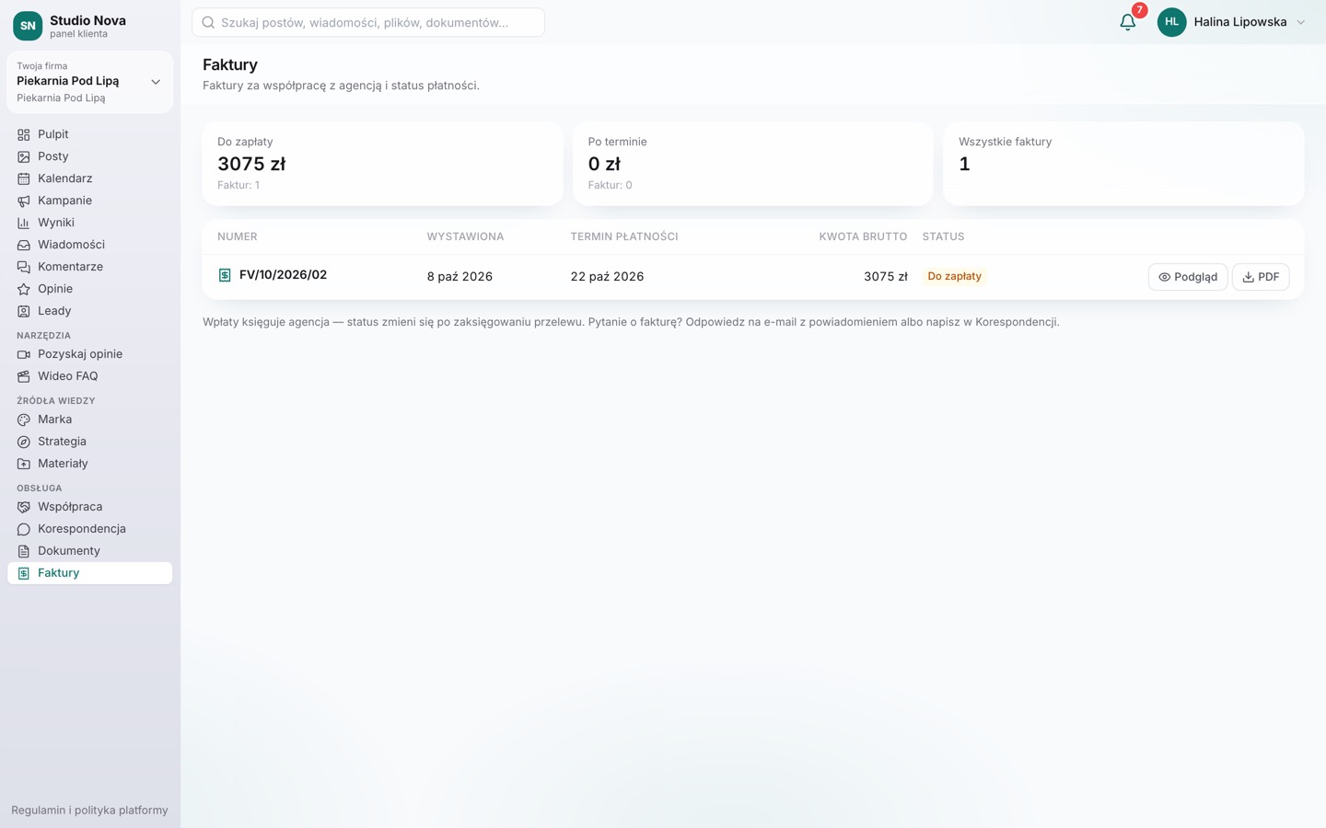
Task: Open the Współpraca handshake icon
Action: pos(24,507)
